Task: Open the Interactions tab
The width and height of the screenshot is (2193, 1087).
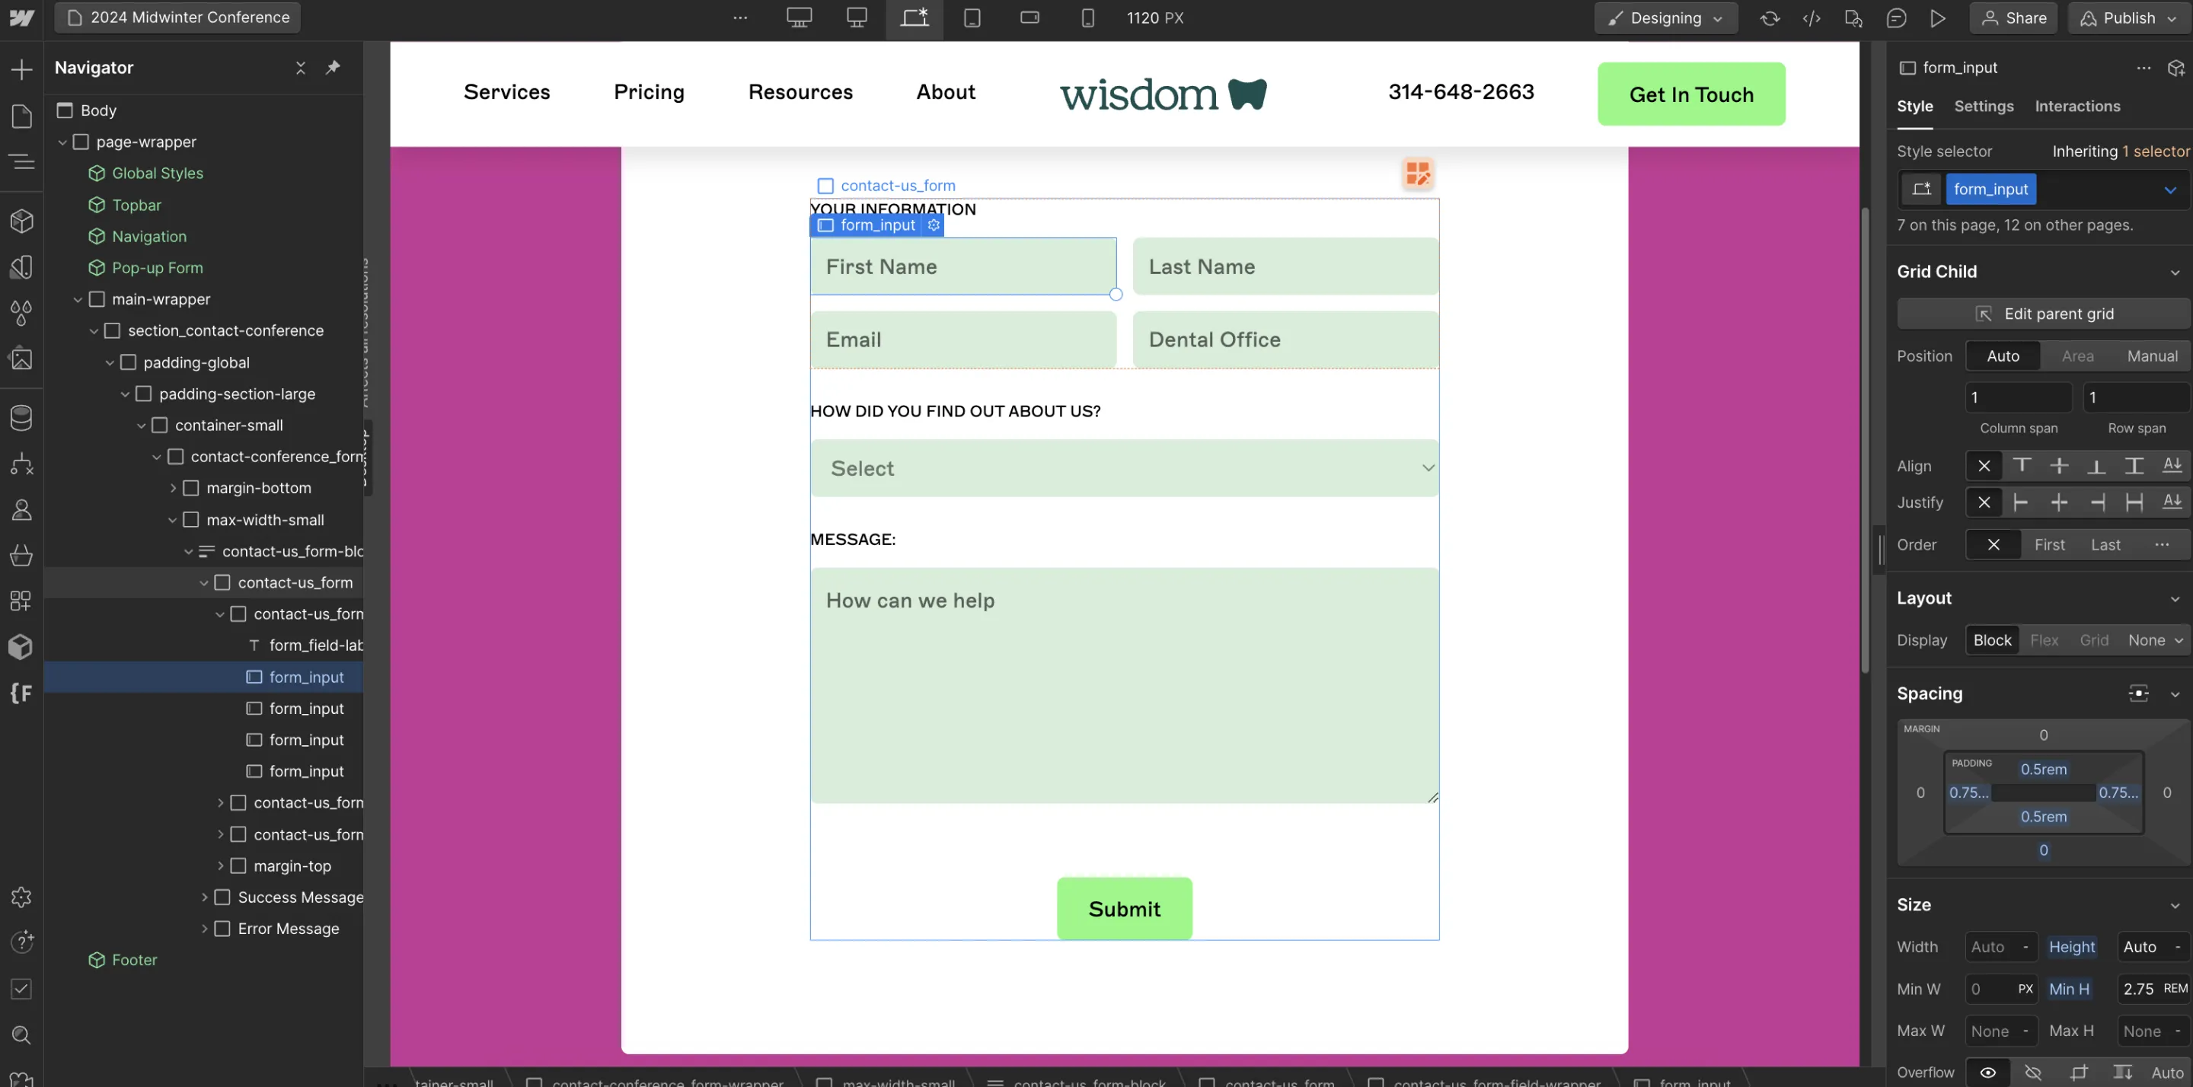Action: pos(2076,107)
